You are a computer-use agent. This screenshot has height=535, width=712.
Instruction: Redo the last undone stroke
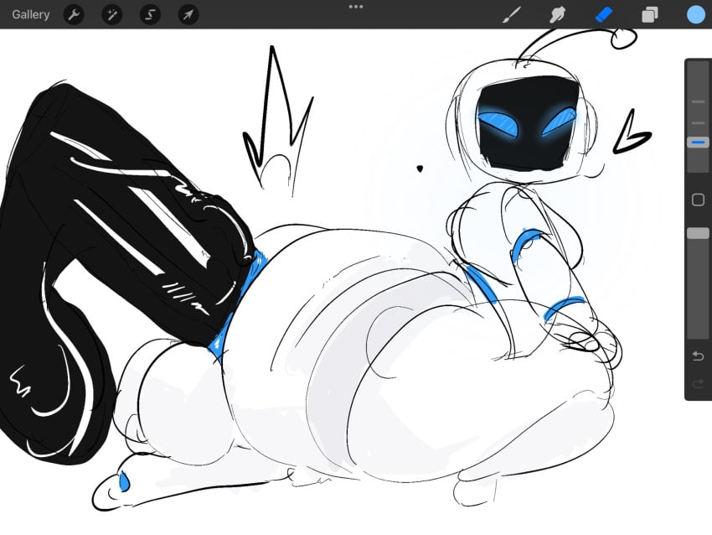tap(698, 385)
